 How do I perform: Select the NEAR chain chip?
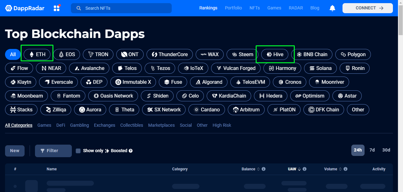click(x=51, y=68)
